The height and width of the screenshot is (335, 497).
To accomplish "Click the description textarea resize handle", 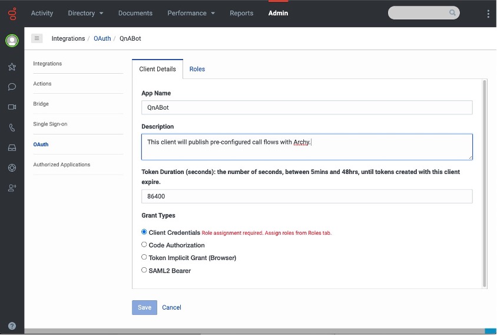I will [x=470, y=157].
